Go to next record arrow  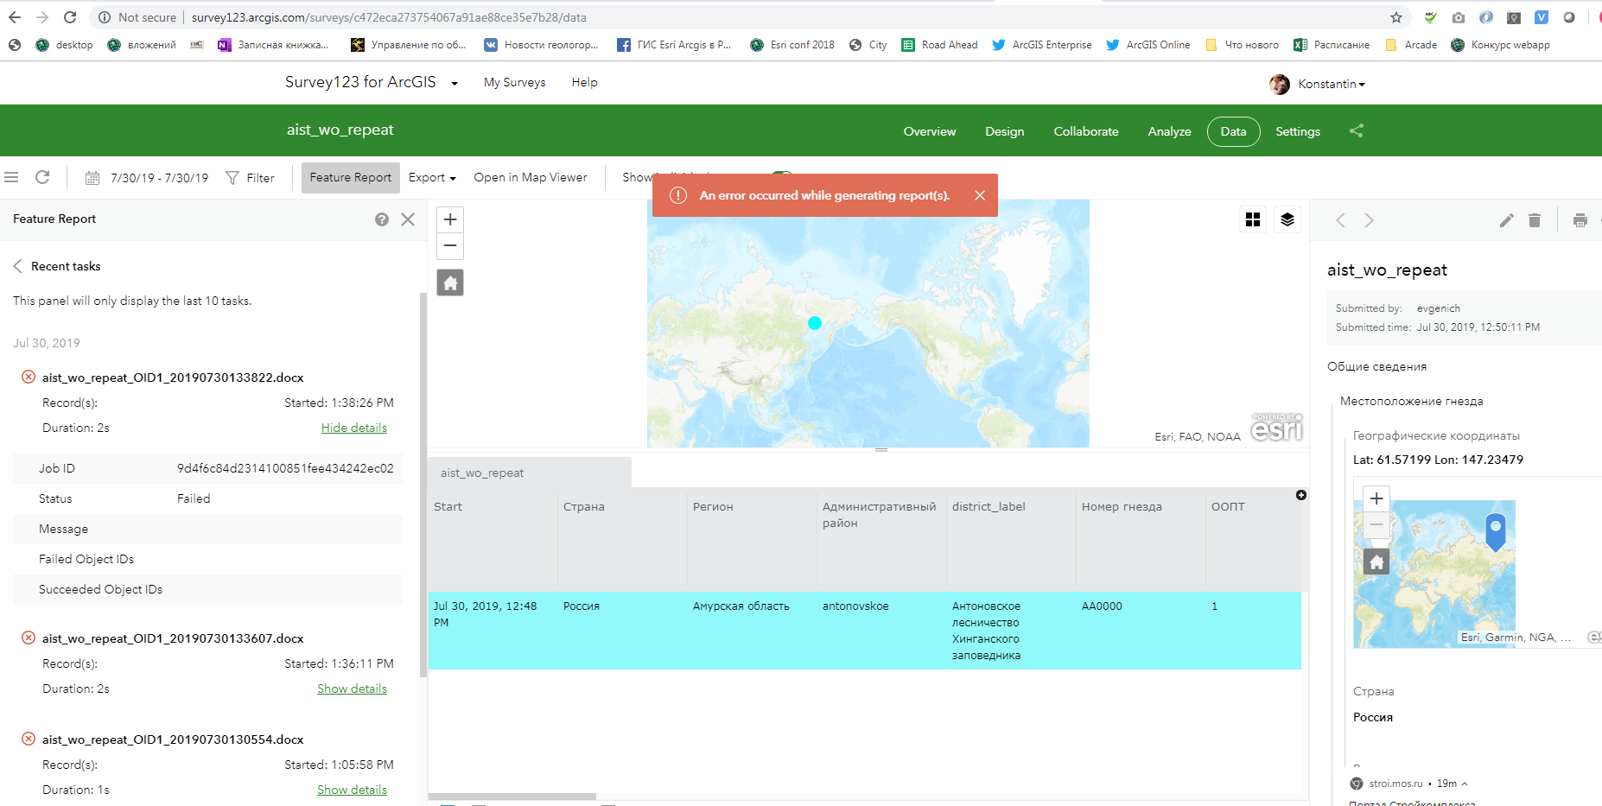(1369, 220)
